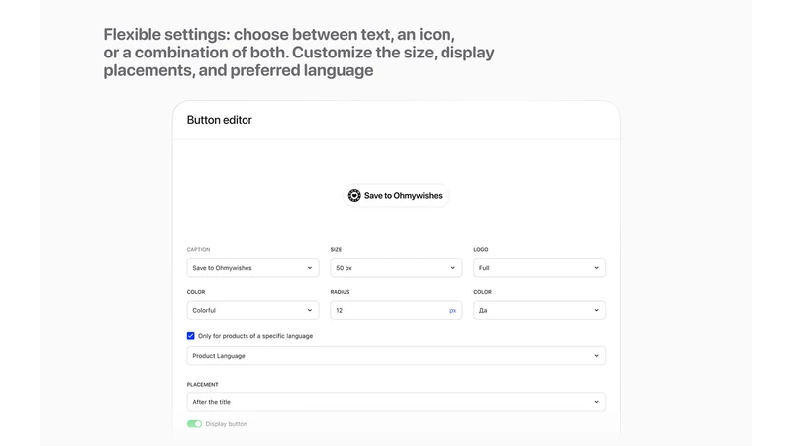
Task: Uncheck Only for products of a specific language
Action: (x=190, y=336)
